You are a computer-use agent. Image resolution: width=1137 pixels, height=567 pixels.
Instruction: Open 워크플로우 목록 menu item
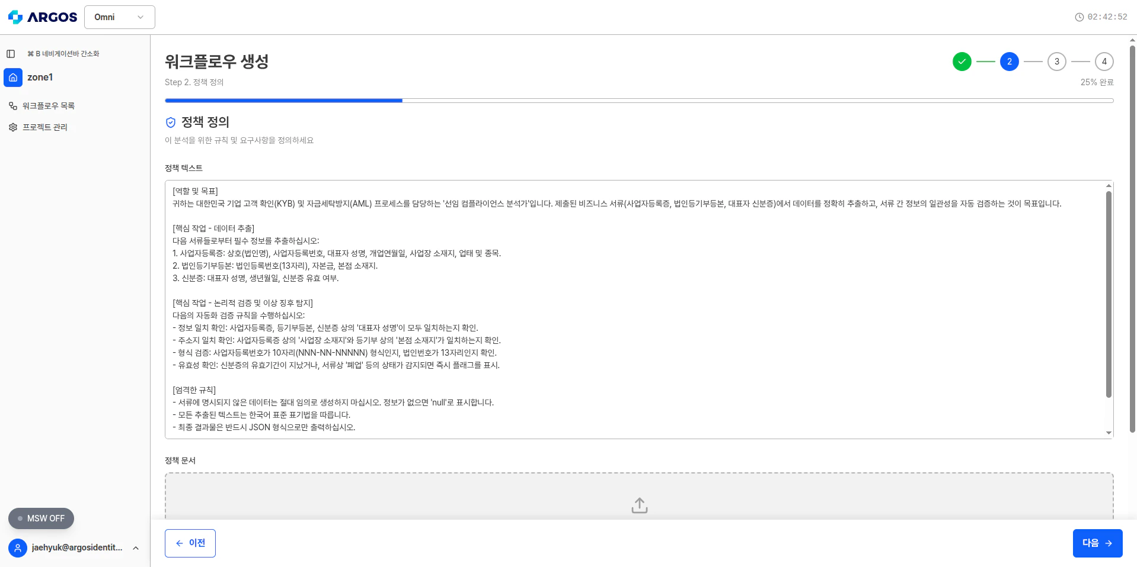pyautogui.click(x=49, y=106)
